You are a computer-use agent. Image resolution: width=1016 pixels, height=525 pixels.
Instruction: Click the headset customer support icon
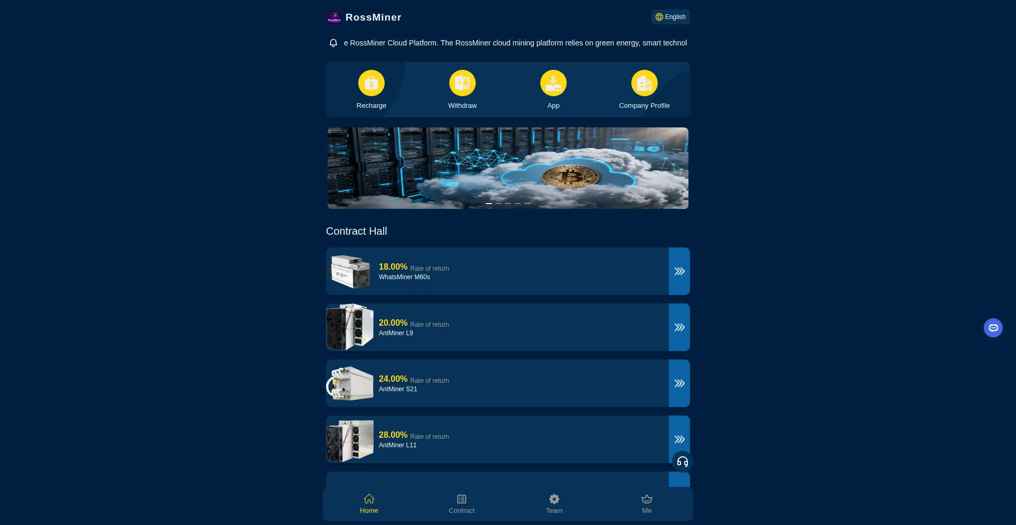click(682, 462)
